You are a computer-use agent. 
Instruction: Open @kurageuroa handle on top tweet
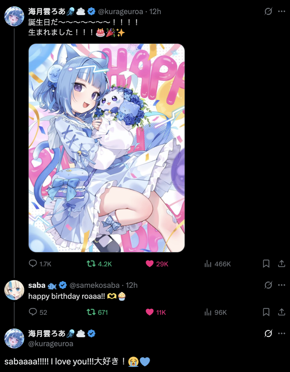(x=121, y=12)
